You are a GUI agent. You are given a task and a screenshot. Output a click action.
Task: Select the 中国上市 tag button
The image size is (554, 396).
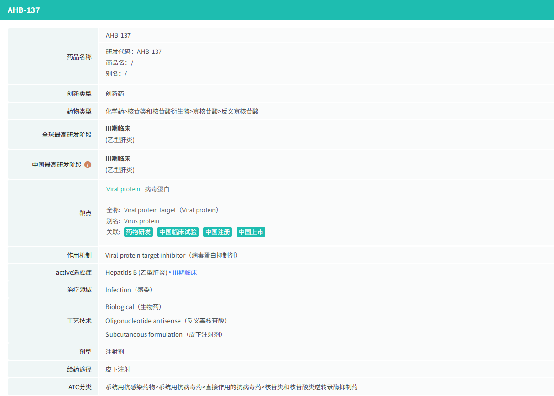point(251,232)
